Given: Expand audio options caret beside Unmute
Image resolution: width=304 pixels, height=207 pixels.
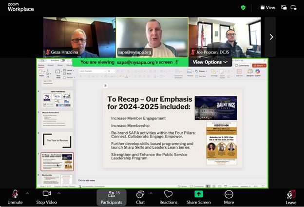Looking at the screenshot, I should [x=27, y=193].
